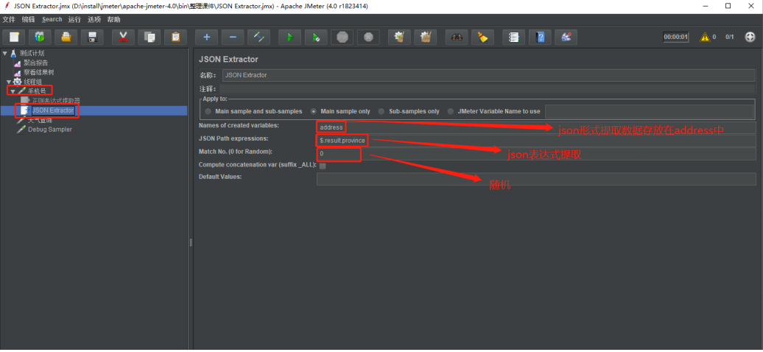Copy the selected element via toolbar
The width and height of the screenshot is (763, 352).
click(150, 37)
